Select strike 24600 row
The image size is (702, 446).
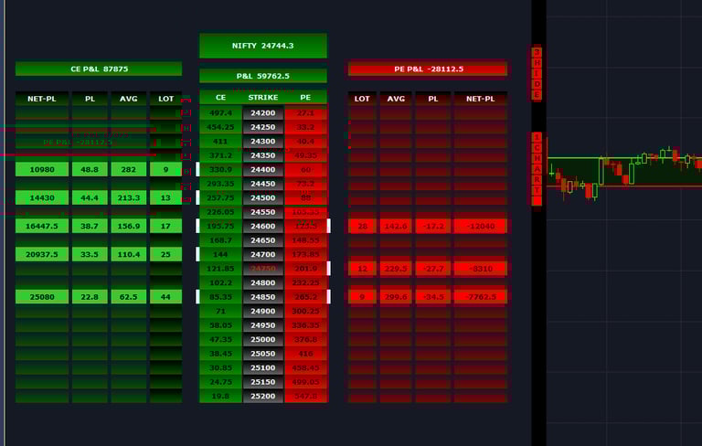pyautogui.click(x=263, y=226)
